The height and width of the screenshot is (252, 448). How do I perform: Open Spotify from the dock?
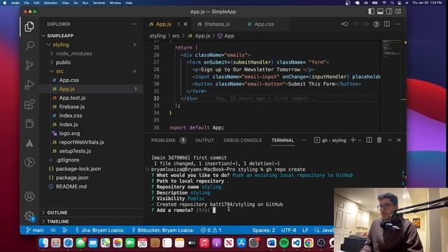(x=283, y=243)
